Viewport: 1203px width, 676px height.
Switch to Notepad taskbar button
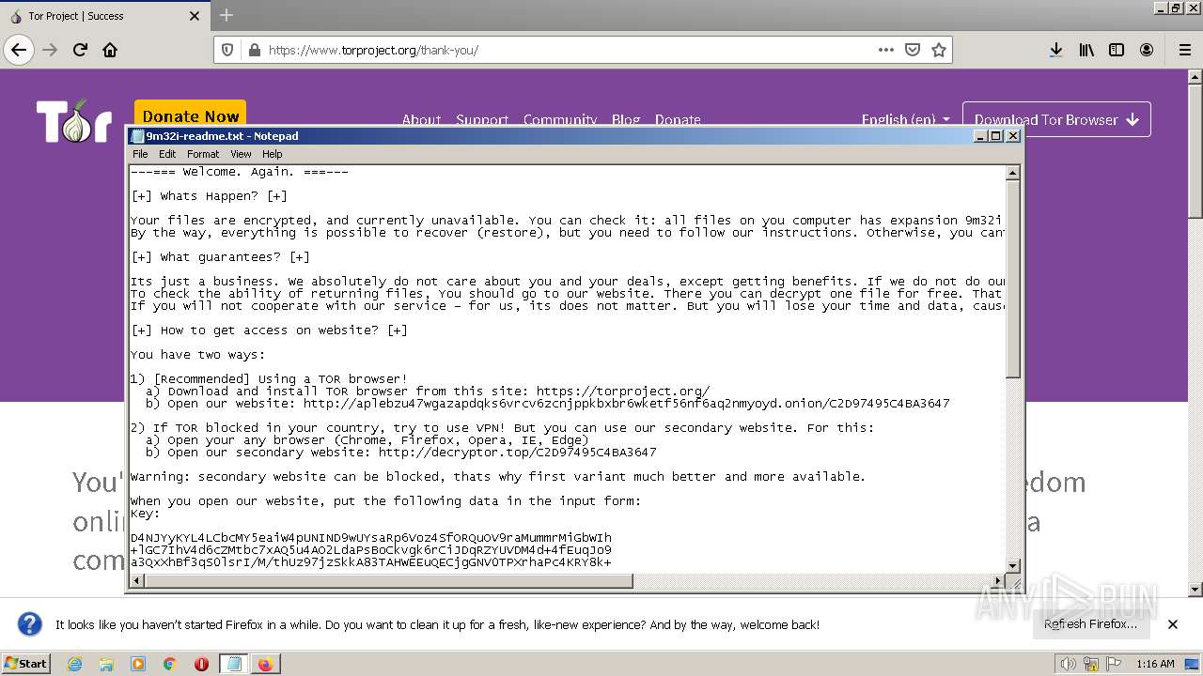[234, 664]
